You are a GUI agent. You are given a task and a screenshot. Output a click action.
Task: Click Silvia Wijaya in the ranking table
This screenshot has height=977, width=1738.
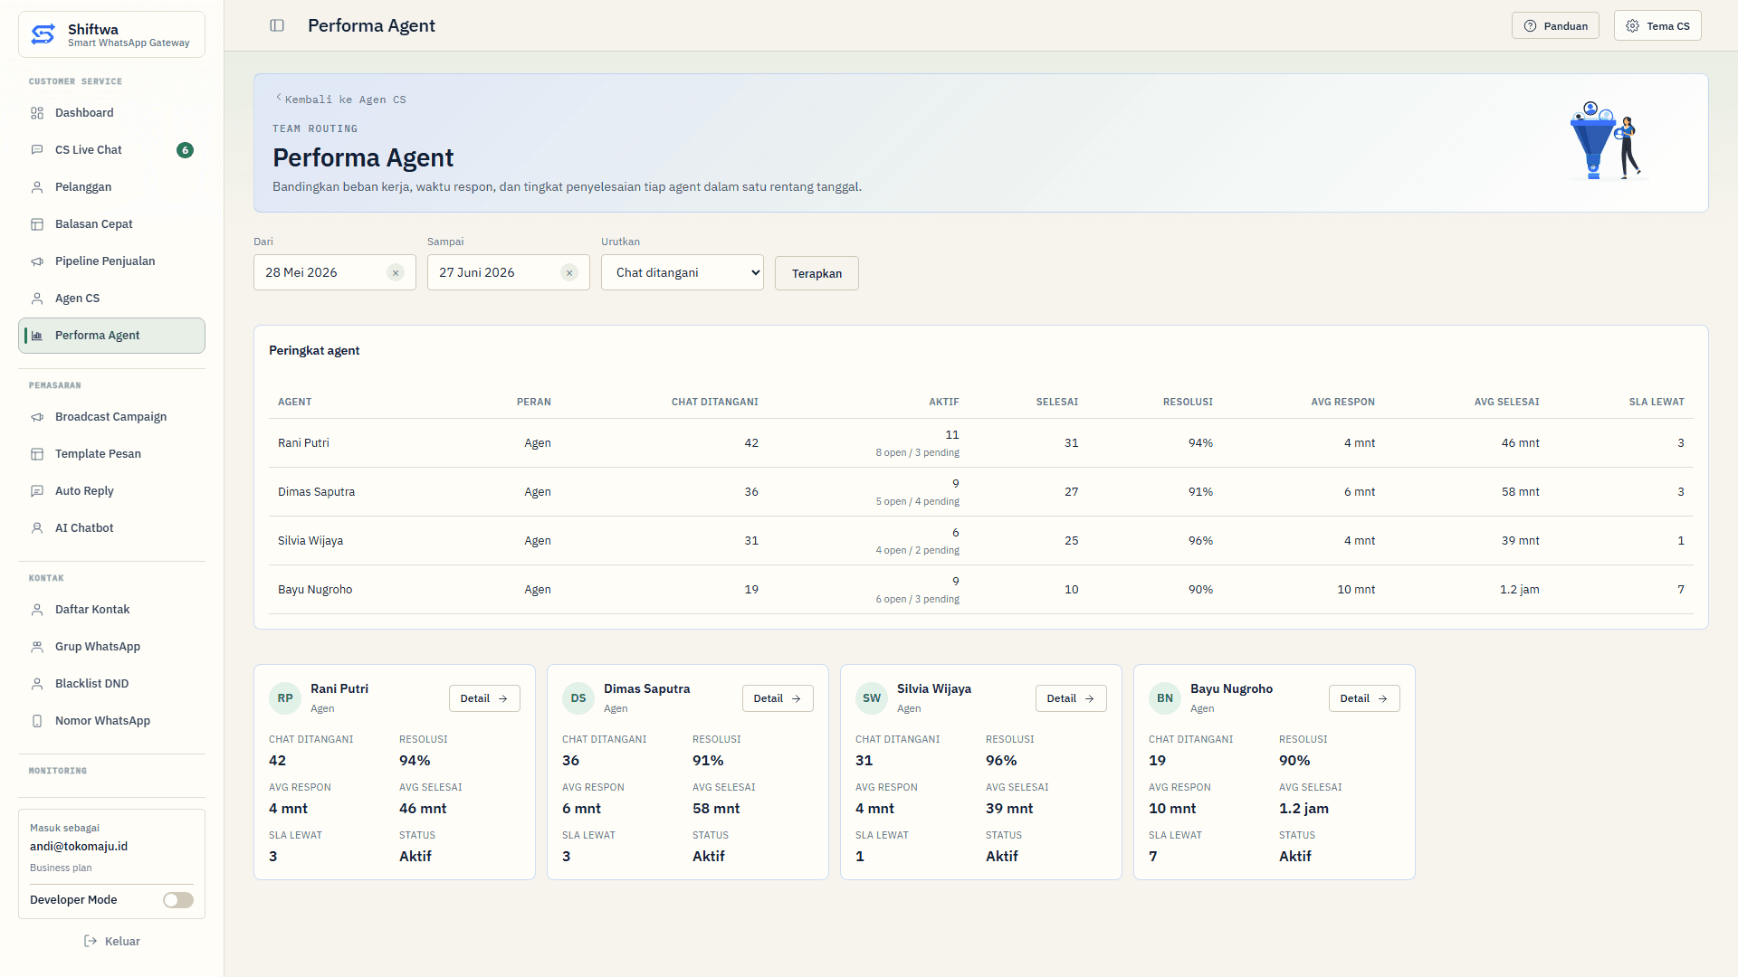pyautogui.click(x=310, y=541)
